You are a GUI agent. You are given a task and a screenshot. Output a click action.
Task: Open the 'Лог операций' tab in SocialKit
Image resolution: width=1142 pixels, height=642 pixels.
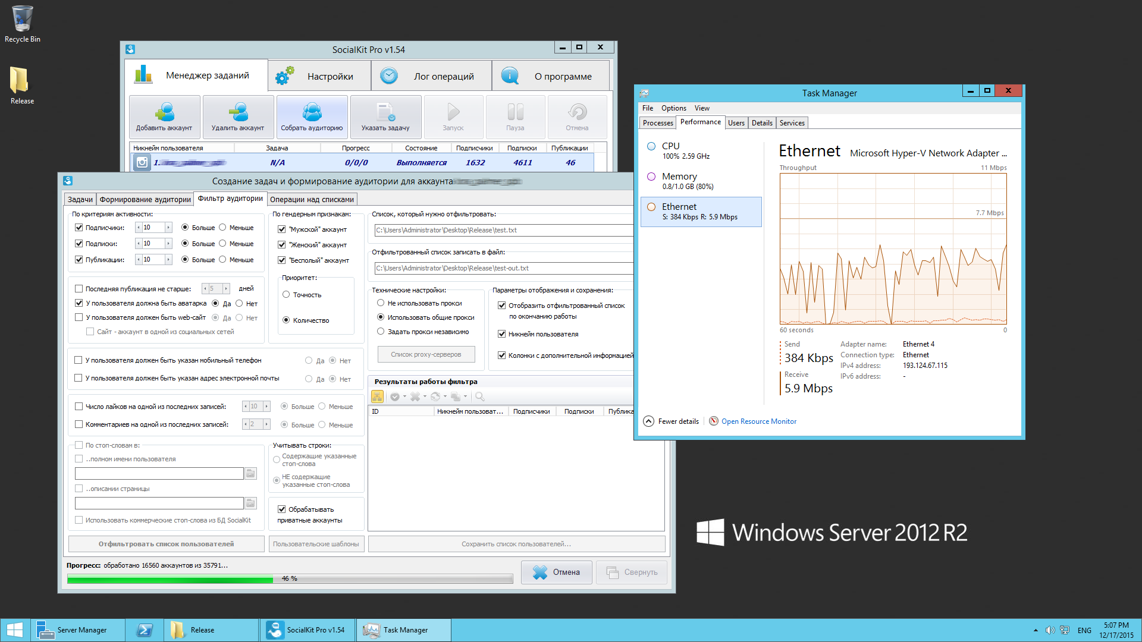tap(432, 76)
